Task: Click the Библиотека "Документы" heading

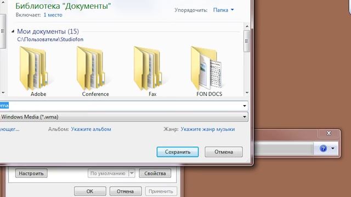Action: [63, 6]
